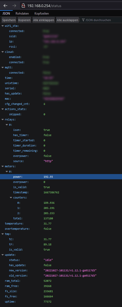Click Alle einklappen button
The height and width of the screenshot is (307, 122).
(x=44, y=20)
